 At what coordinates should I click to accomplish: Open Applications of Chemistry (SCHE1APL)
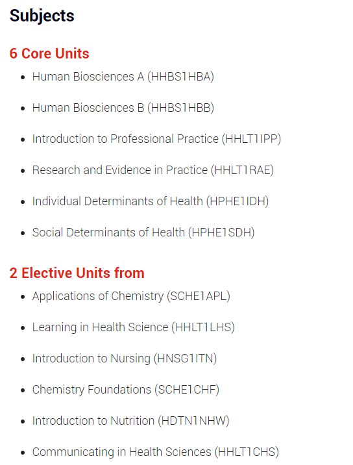tap(131, 296)
